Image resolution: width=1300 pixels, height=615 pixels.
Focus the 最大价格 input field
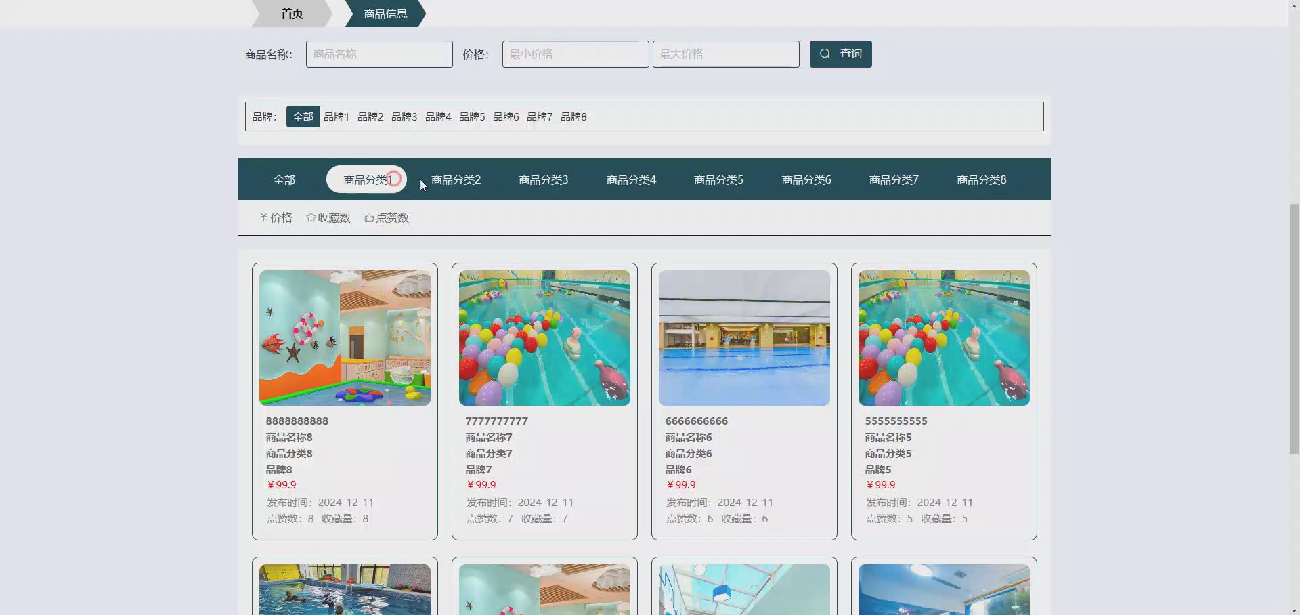pos(726,54)
